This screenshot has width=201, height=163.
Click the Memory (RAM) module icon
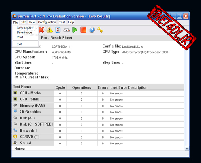[15, 105]
